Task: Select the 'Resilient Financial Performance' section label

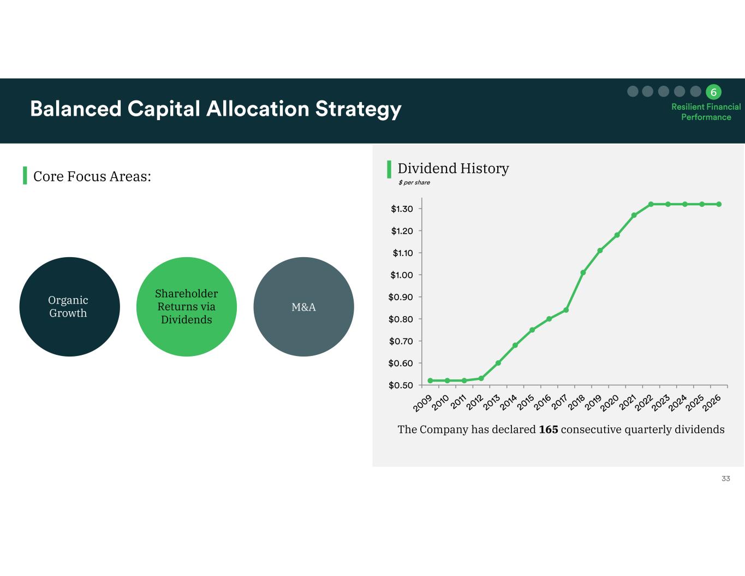Action: (706, 112)
